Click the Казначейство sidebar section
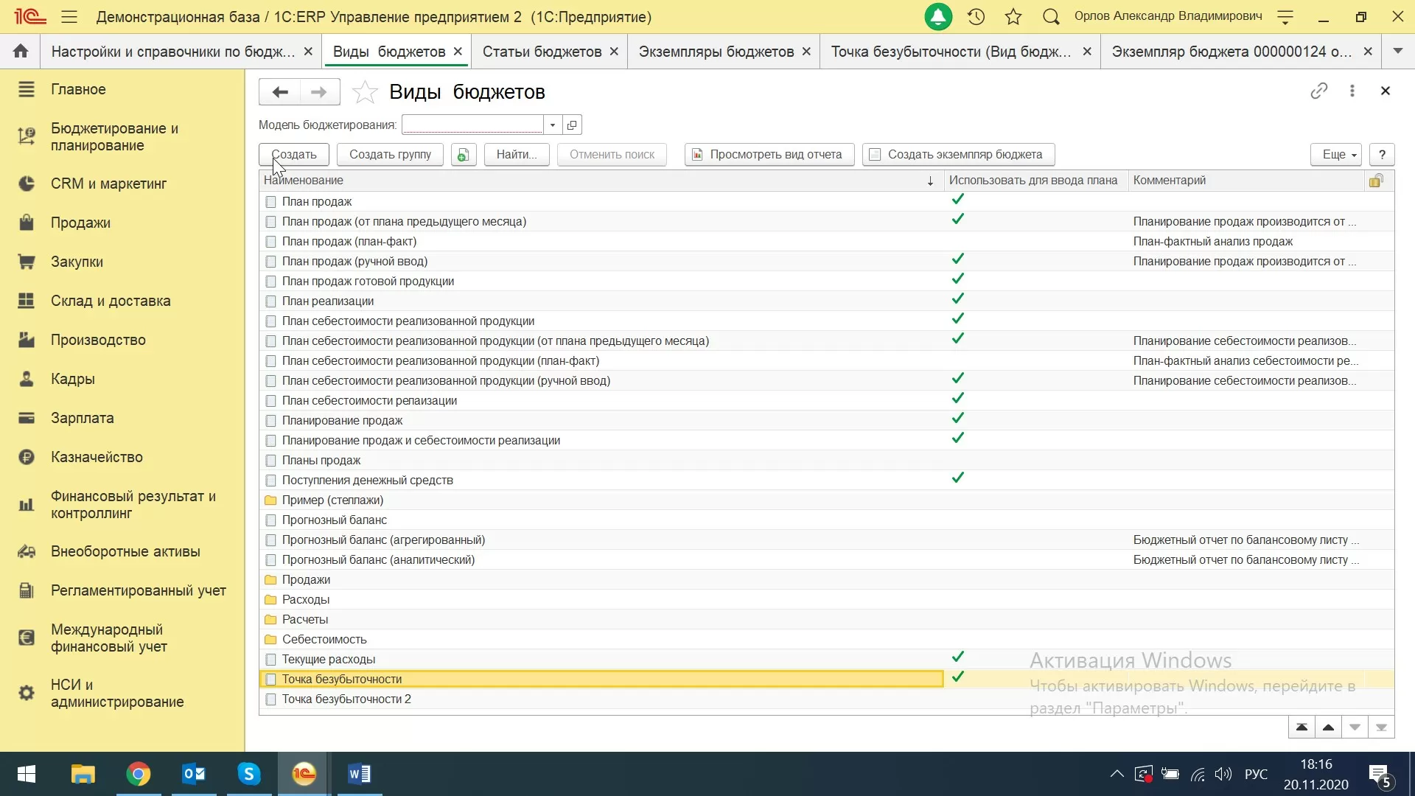 (x=97, y=457)
